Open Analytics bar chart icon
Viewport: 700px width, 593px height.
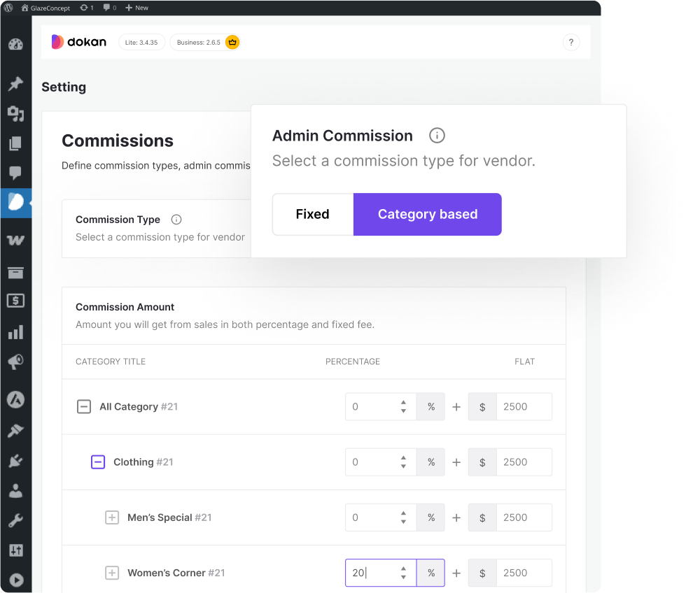[15, 332]
